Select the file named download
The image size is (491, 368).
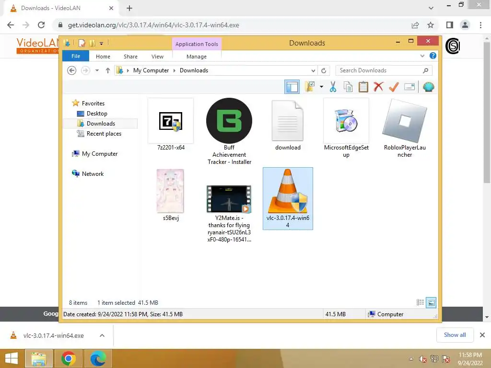pyautogui.click(x=288, y=125)
